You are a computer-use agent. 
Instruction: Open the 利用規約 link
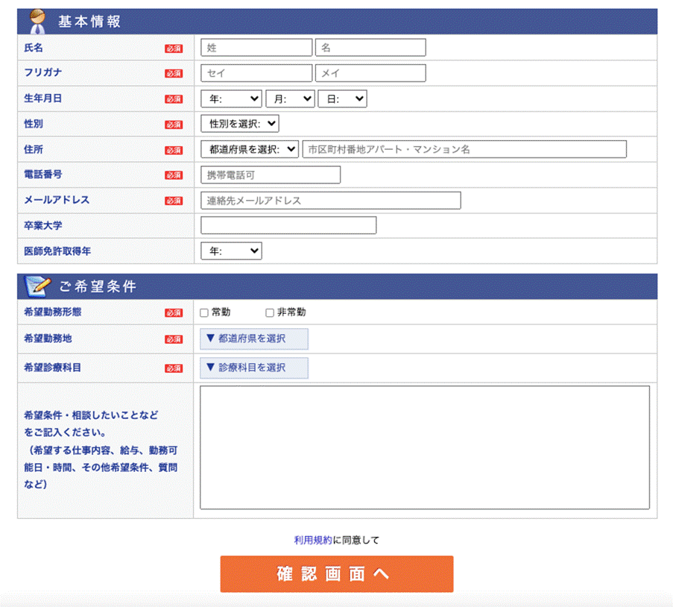(x=313, y=541)
